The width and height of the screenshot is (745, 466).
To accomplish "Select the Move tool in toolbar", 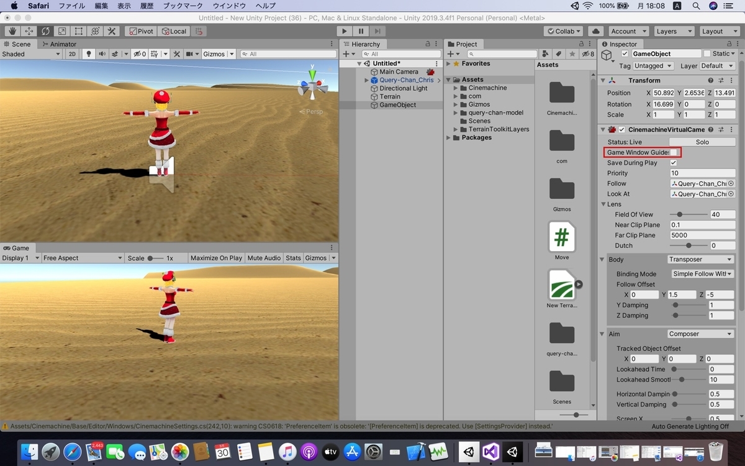I will tap(29, 31).
